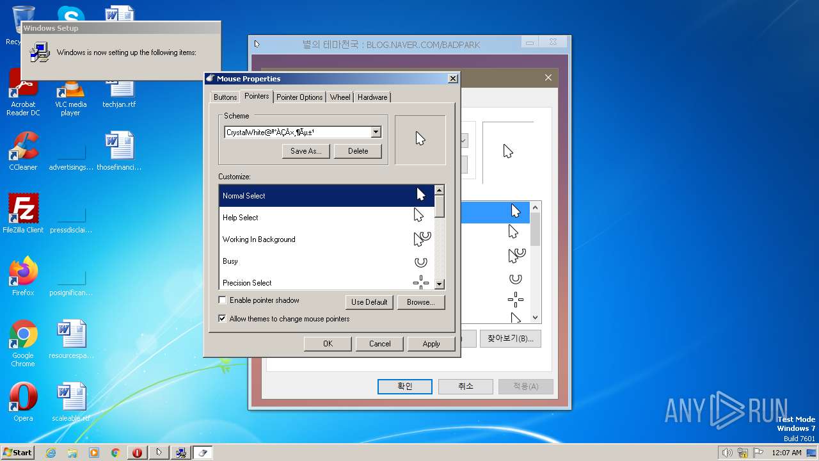Select the Pointers tab
819x461 pixels.
pos(257,96)
